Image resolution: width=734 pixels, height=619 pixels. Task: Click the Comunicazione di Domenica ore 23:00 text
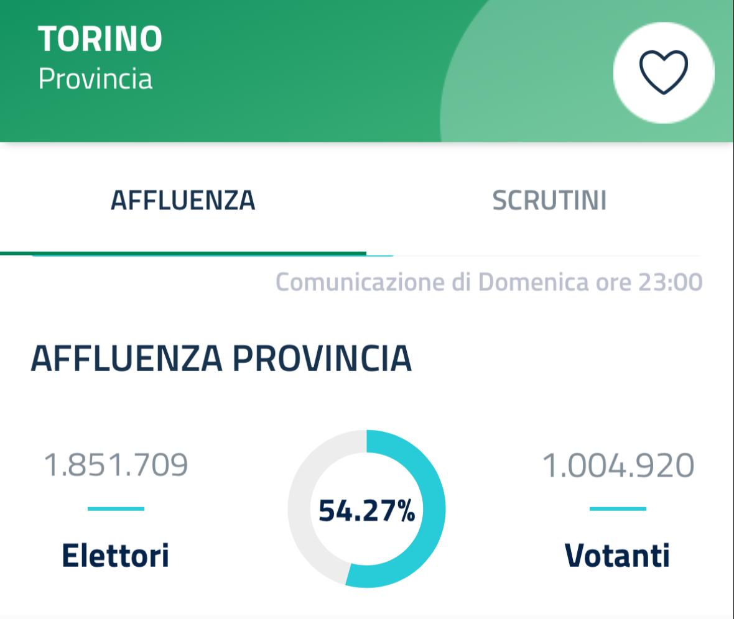pos(489,282)
